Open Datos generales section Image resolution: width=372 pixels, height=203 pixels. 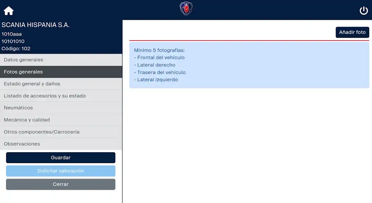point(61,60)
